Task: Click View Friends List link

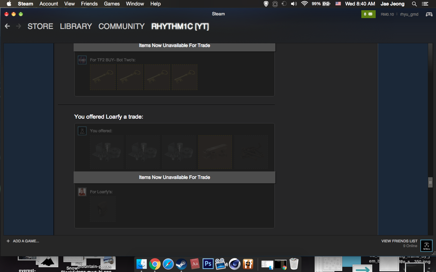Action: click(399, 241)
